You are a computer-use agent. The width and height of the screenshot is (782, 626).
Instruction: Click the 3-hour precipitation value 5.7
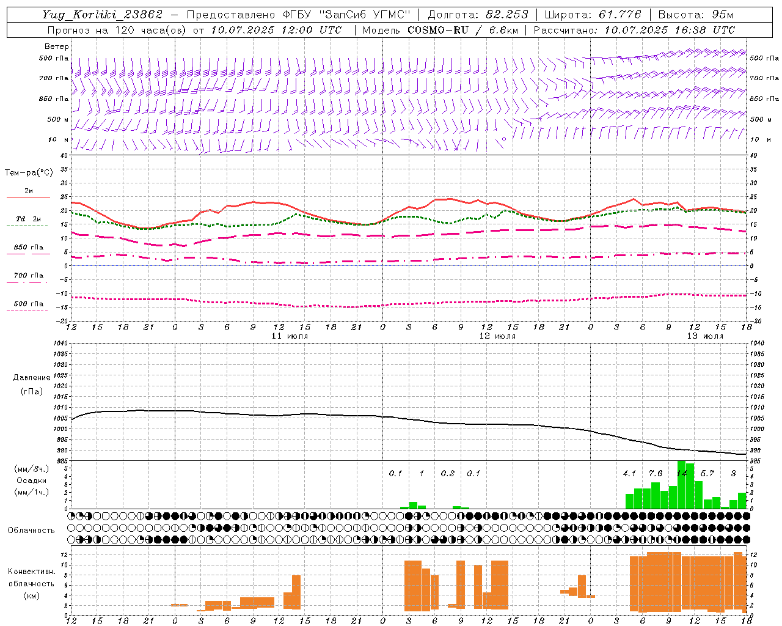click(707, 473)
